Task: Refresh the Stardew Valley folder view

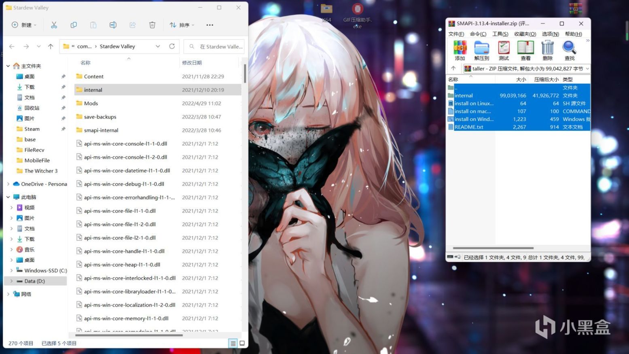Action: [172, 47]
